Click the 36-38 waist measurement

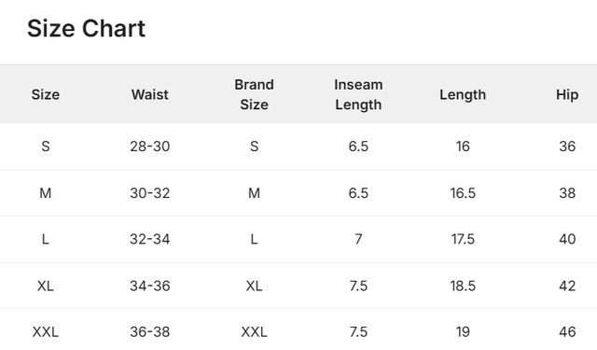[x=149, y=331]
